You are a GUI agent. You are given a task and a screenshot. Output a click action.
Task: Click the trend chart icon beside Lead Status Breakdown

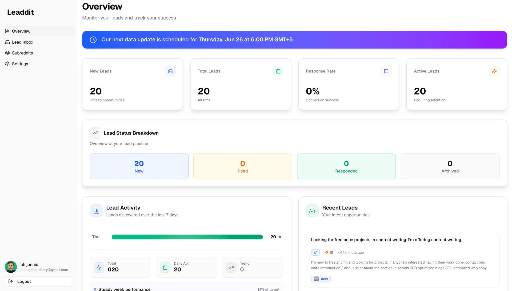click(95, 133)
